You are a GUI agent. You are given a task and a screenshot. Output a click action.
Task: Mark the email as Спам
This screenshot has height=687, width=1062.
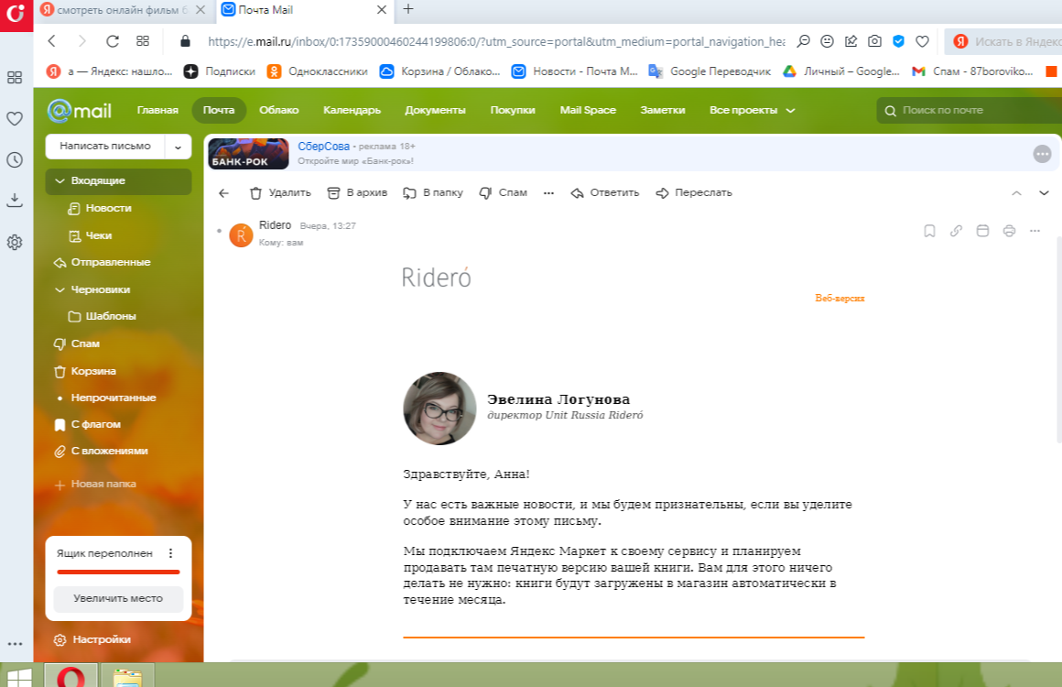[x=503, y=193]
